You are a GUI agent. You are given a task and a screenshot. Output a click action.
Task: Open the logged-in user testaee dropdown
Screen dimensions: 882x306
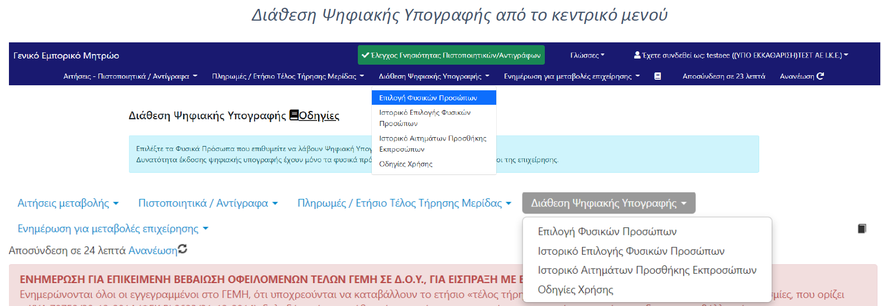741,55
